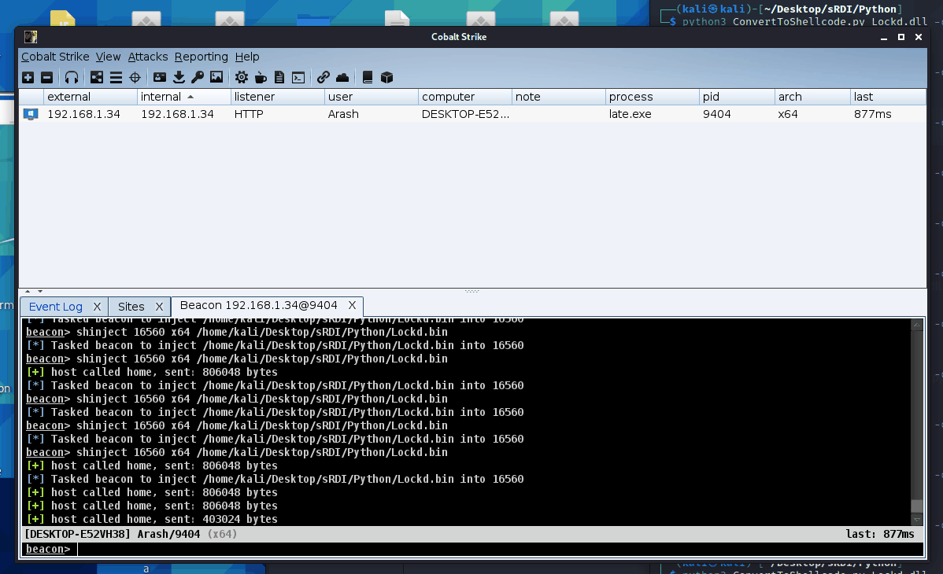Viewport: 943px width, 574px height.
Task: Open screenshots picture icon
Action: tap(216, 78)
